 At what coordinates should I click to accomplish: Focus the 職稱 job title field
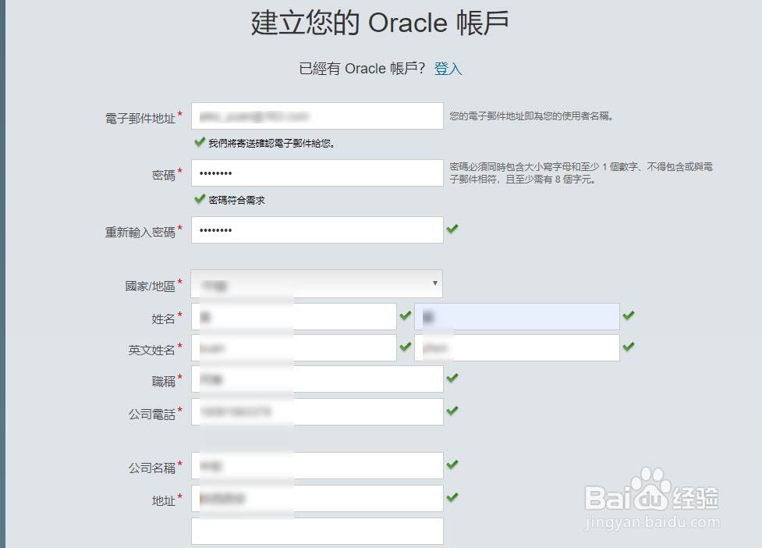tap(317, 379)
